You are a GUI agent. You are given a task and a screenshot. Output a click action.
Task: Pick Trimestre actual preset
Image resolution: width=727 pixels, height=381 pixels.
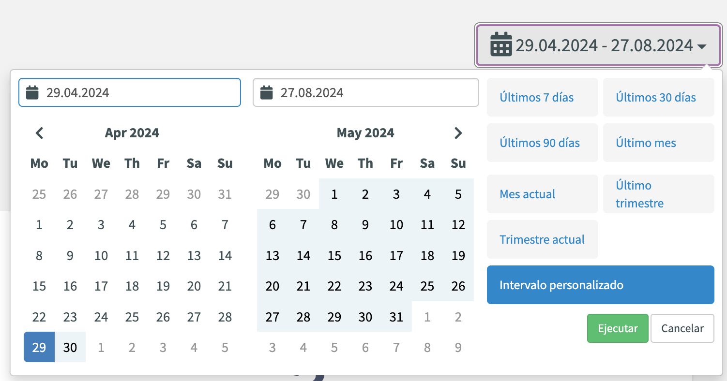click(x=543, y=239)
